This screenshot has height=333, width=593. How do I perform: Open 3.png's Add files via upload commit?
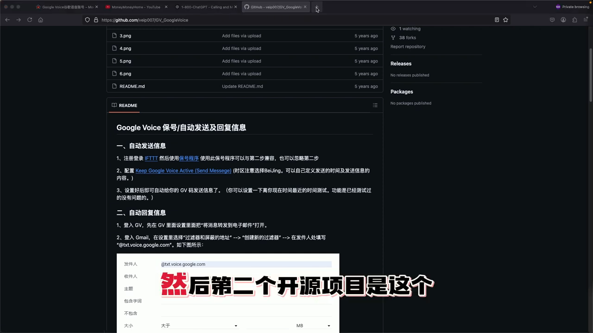point(241,36)
